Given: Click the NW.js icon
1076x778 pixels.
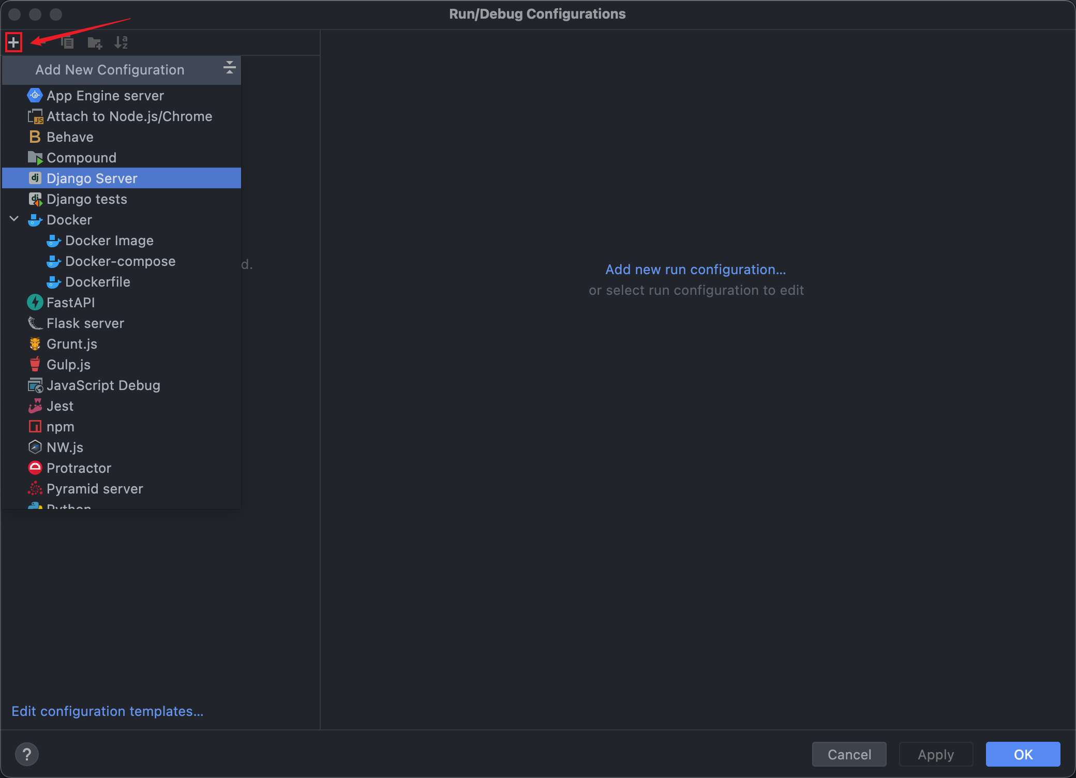Looking at the screenshot, I should (35, 447).
